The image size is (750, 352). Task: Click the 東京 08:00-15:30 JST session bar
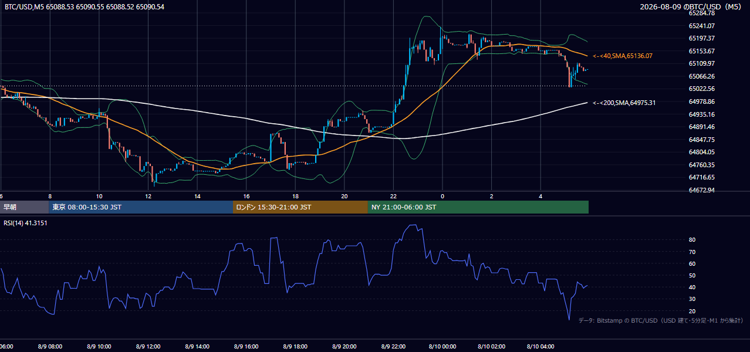coord(140,207)
